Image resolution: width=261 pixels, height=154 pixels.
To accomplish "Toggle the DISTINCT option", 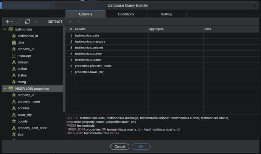I will tap(55, 22).
